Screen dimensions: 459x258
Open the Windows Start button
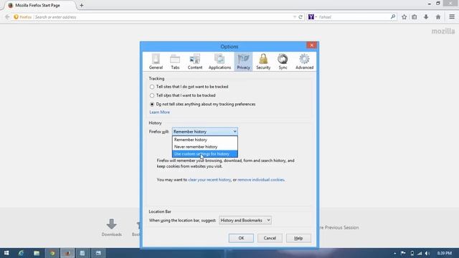[6, 253]
